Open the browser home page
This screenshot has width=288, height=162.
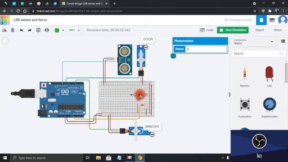(25, 11)
